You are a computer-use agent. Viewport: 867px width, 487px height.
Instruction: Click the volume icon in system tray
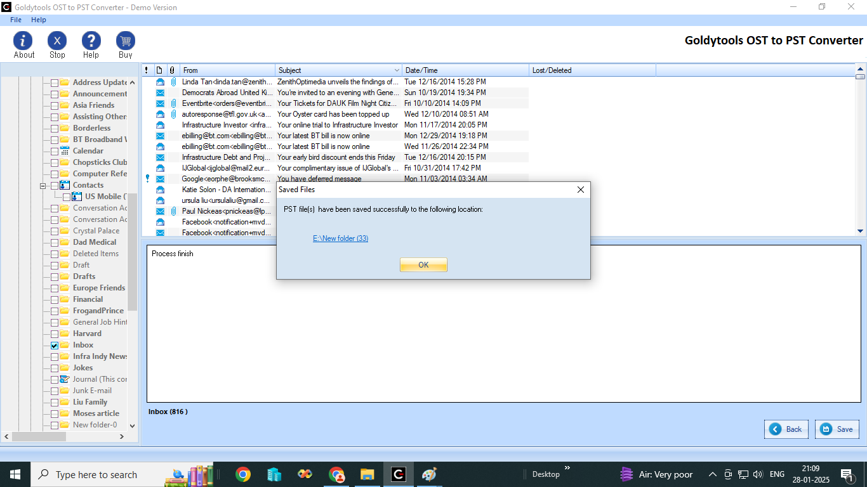(758, 474)
